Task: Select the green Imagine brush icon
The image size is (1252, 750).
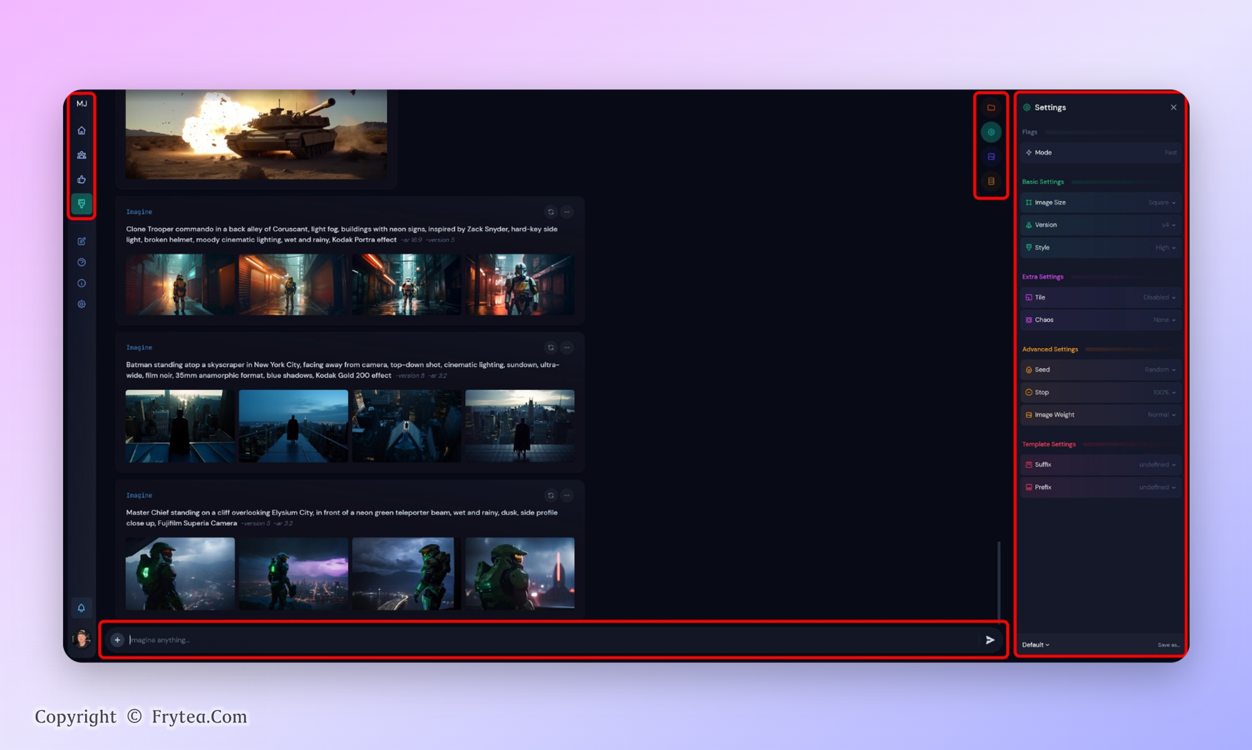Action: click(81, 203)
